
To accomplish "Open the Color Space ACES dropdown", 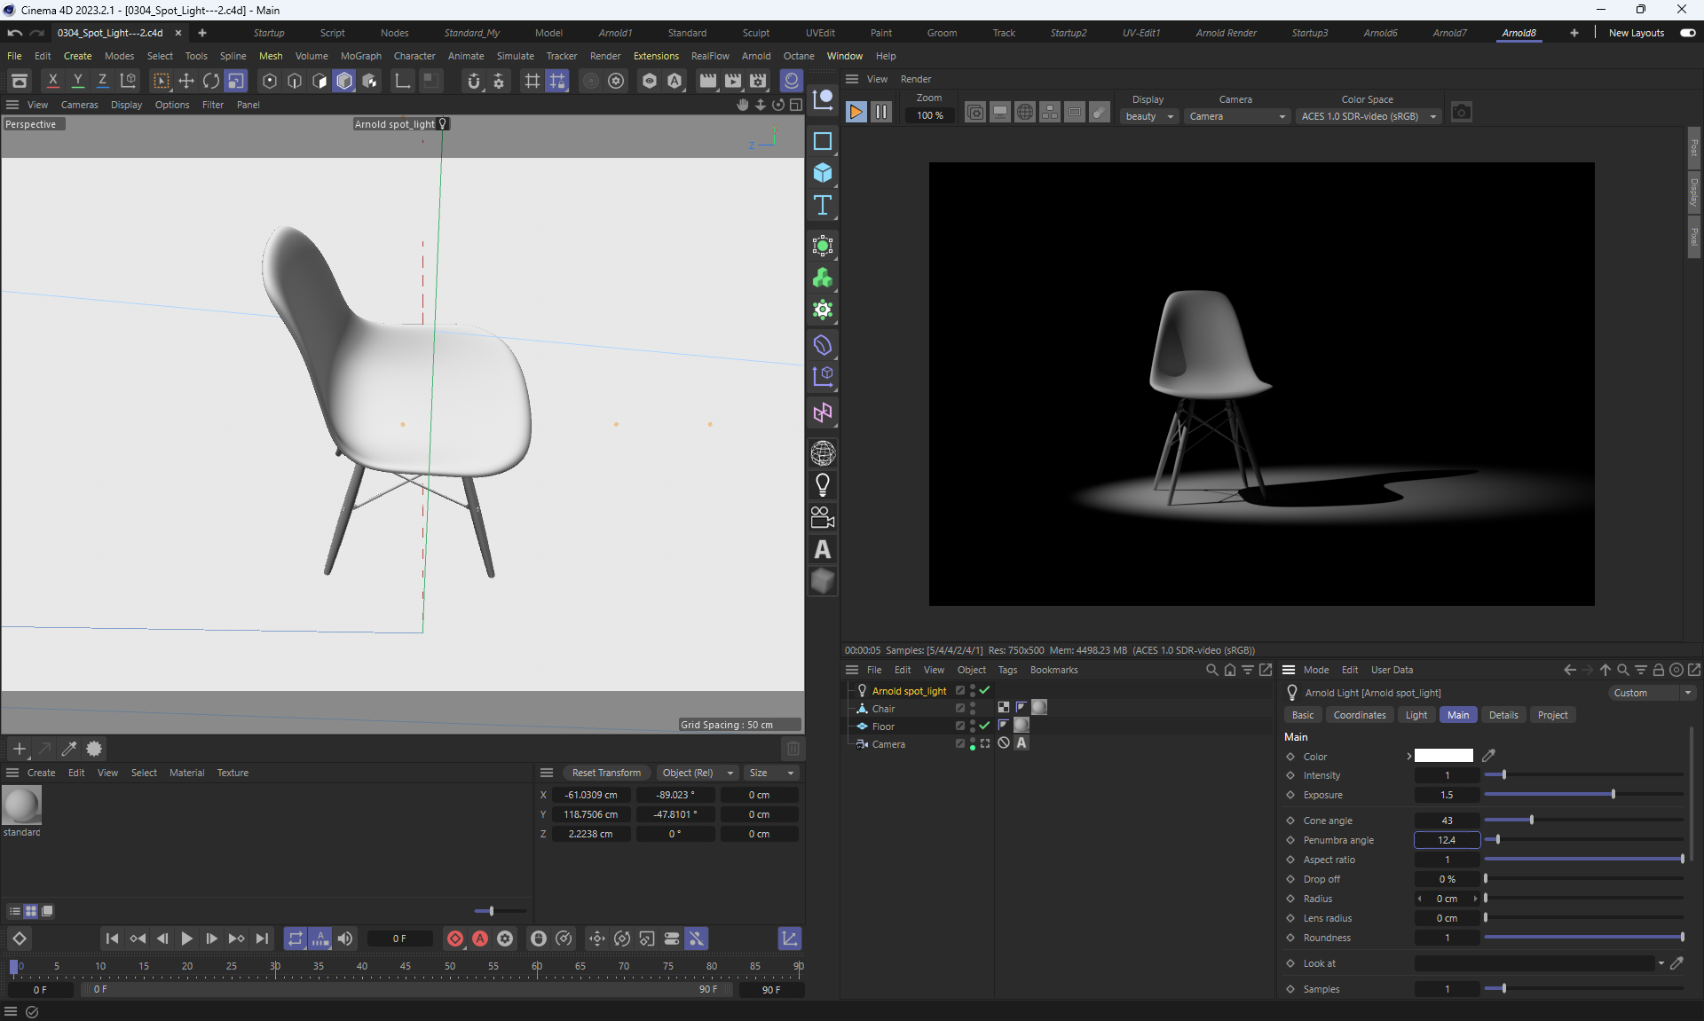I will point(1368,116).
